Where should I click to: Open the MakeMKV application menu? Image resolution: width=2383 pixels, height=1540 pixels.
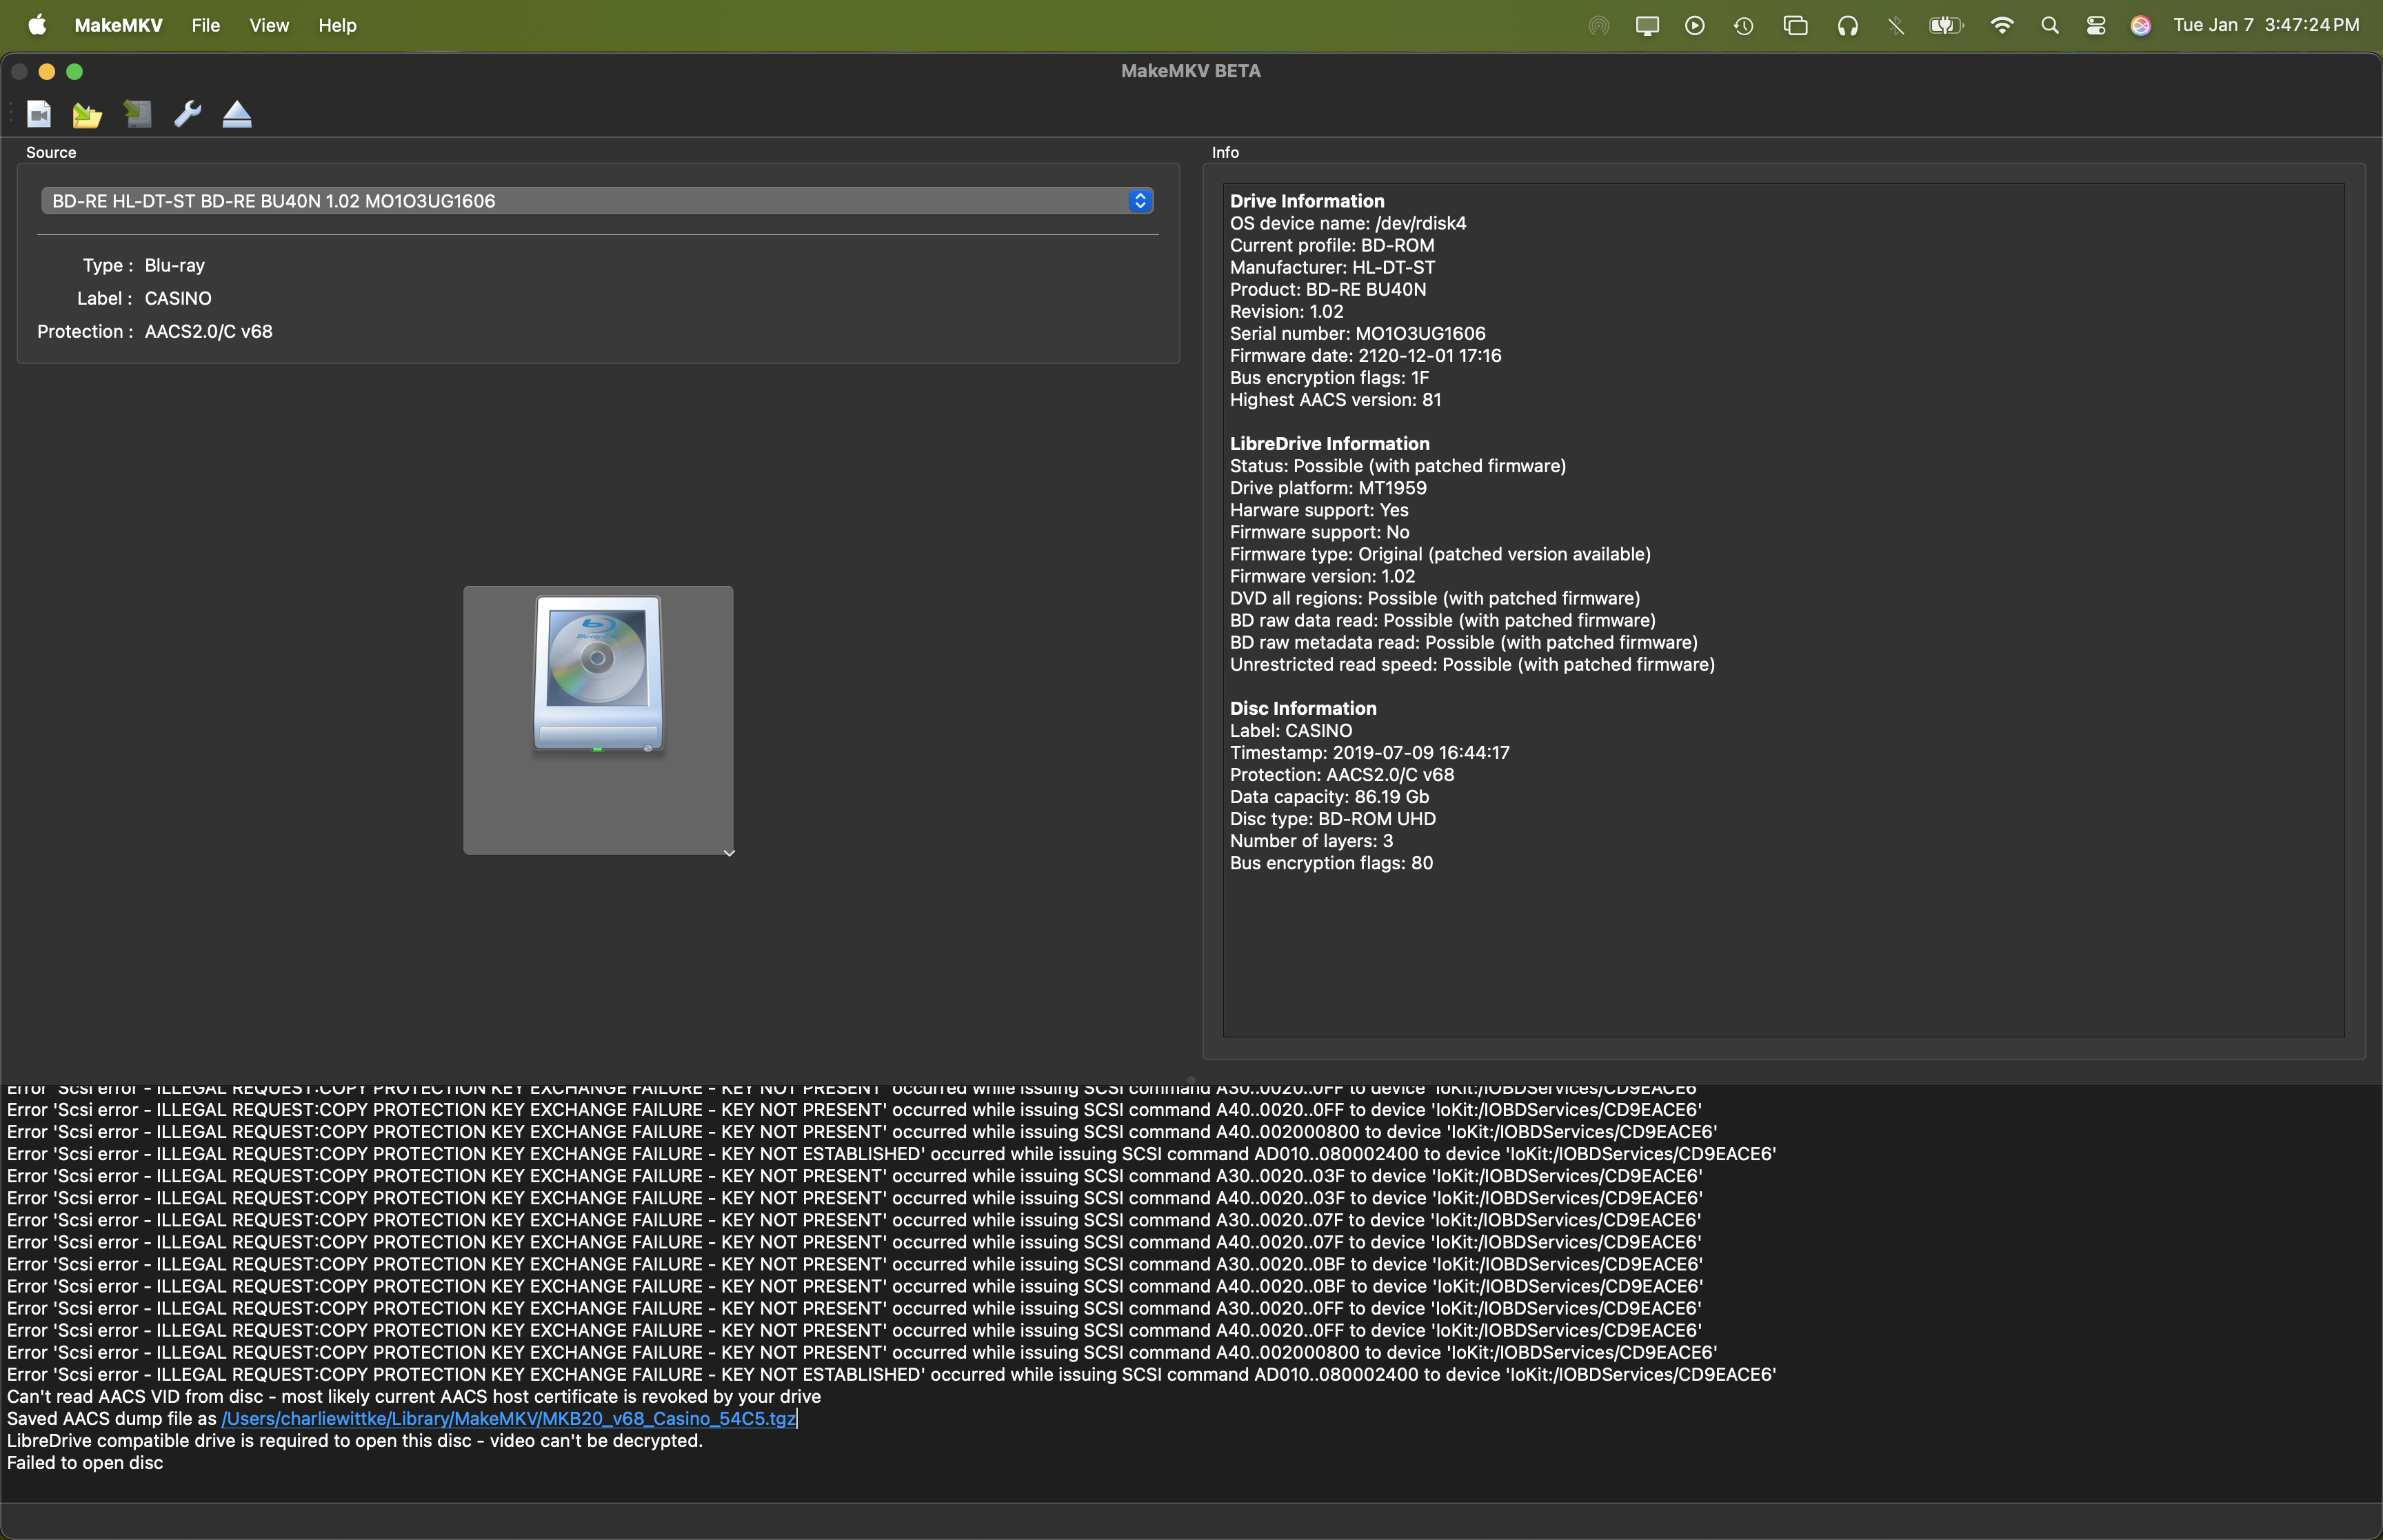118,25
